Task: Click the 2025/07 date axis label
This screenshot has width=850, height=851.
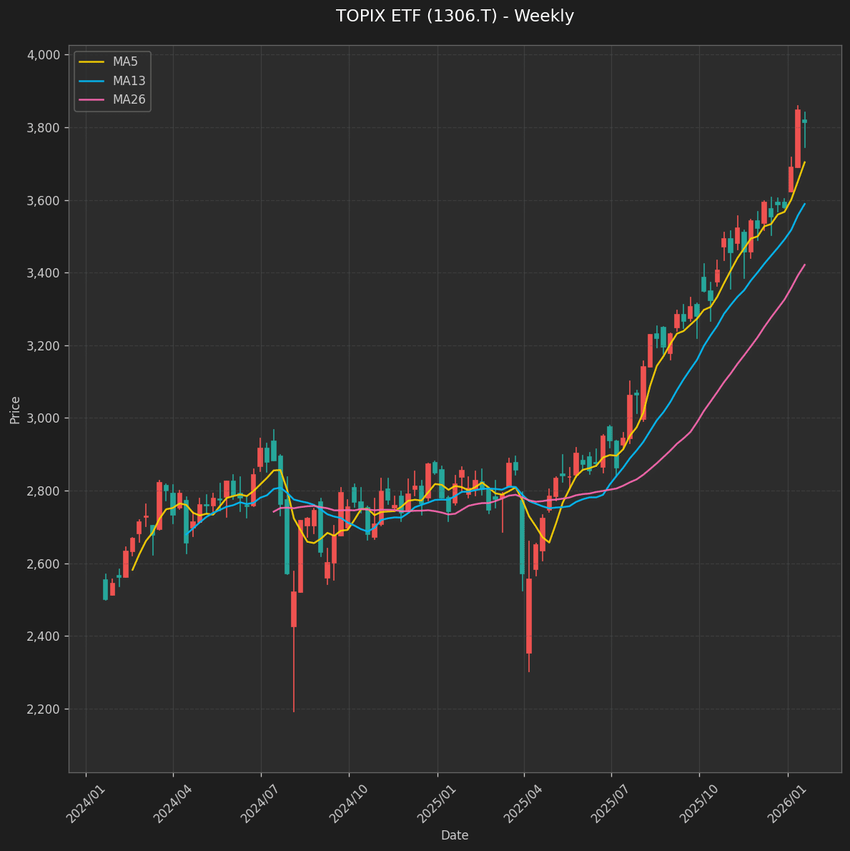Action: coord(609,804)
